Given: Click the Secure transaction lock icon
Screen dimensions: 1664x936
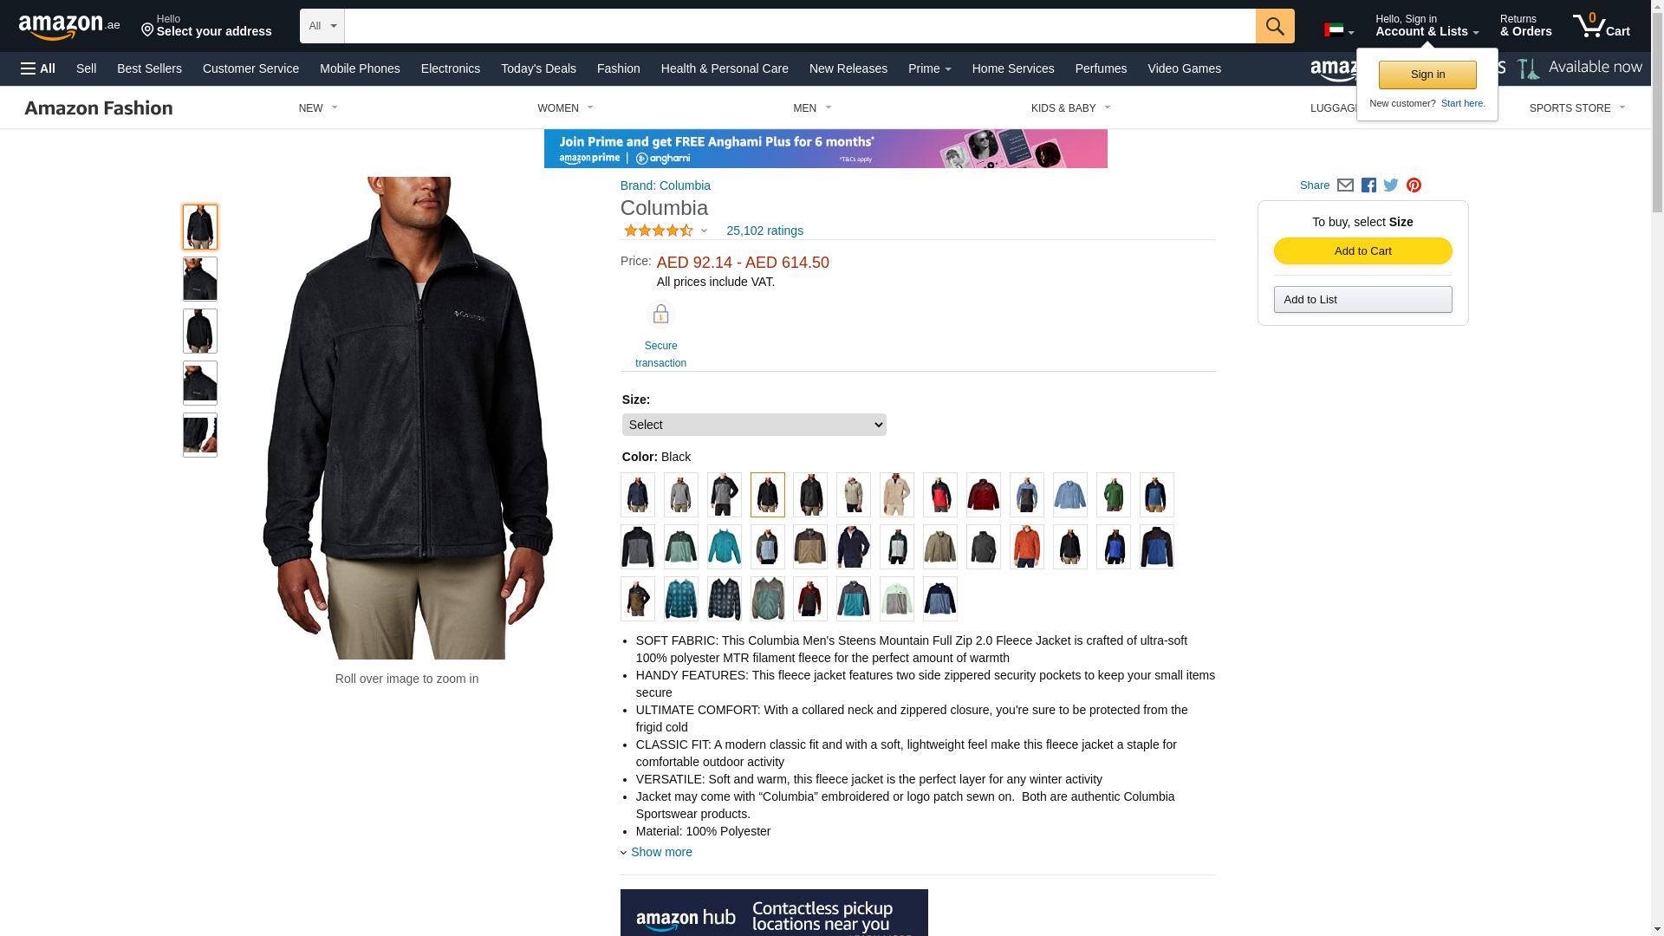Looking at the screenshot, I should click(x=660, y=315).
